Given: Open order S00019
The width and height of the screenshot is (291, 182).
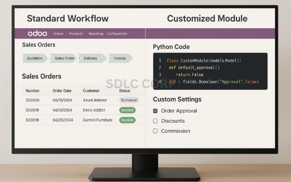Looking at the screenshot, I should pyautogui.click(x=32, y=110).
